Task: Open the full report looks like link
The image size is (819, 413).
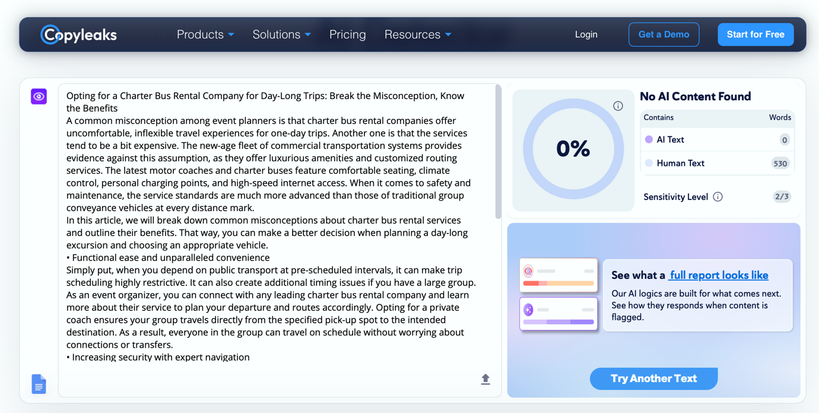Action: [719, 275]
